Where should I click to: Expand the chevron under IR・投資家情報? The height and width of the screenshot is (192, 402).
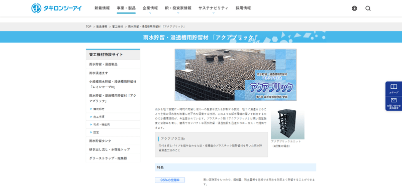coord(178,13)
